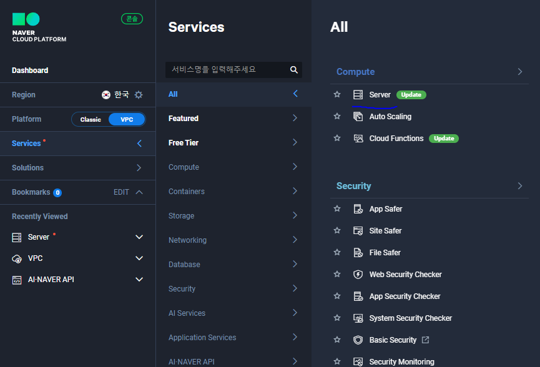This screenshot has height=367, width=540.
Task: Expand the Featured category arrow
Action: (x=295, y=118)
